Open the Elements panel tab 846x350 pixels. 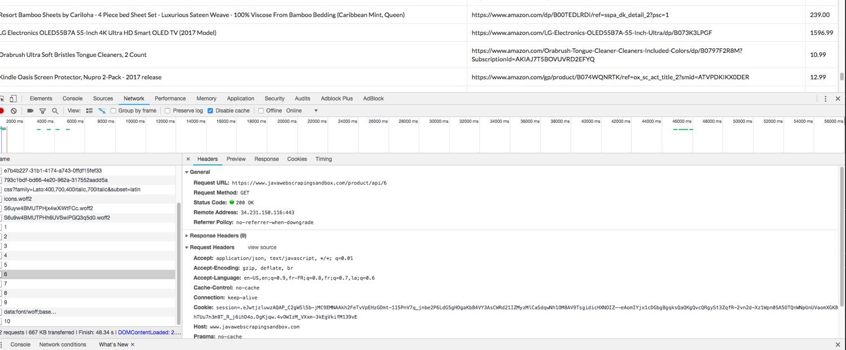[41, 98]
